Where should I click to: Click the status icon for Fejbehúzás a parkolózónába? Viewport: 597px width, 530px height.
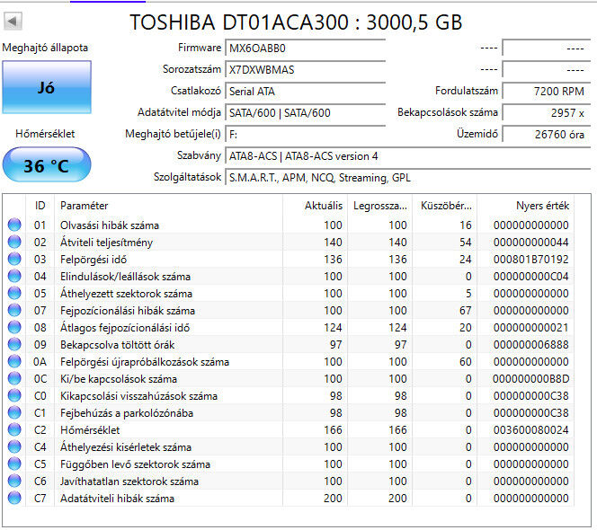pyautogui.click(x=14, y=413)
